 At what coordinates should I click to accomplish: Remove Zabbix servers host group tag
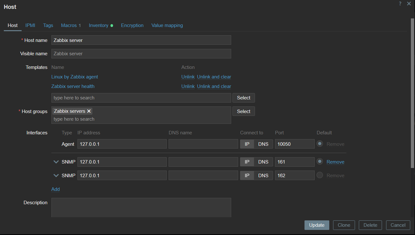(89, 111)
